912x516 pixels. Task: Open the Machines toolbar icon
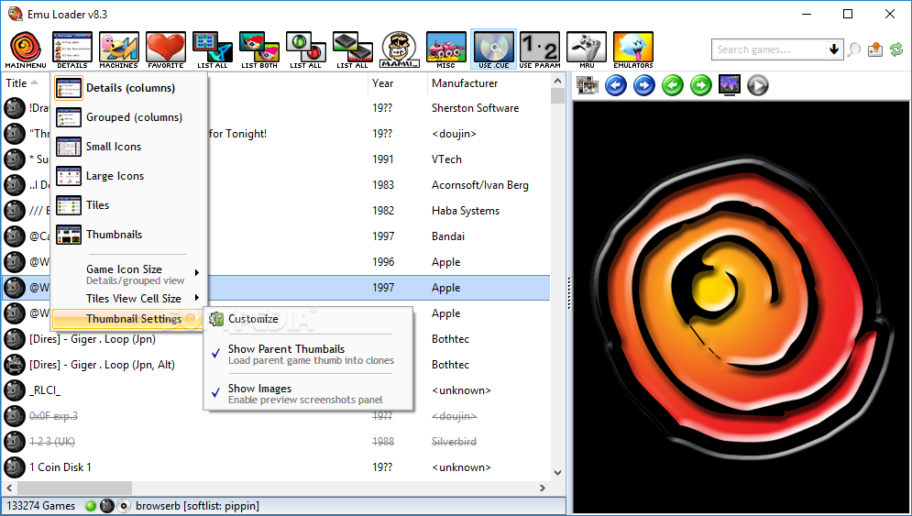coord(118,50)
